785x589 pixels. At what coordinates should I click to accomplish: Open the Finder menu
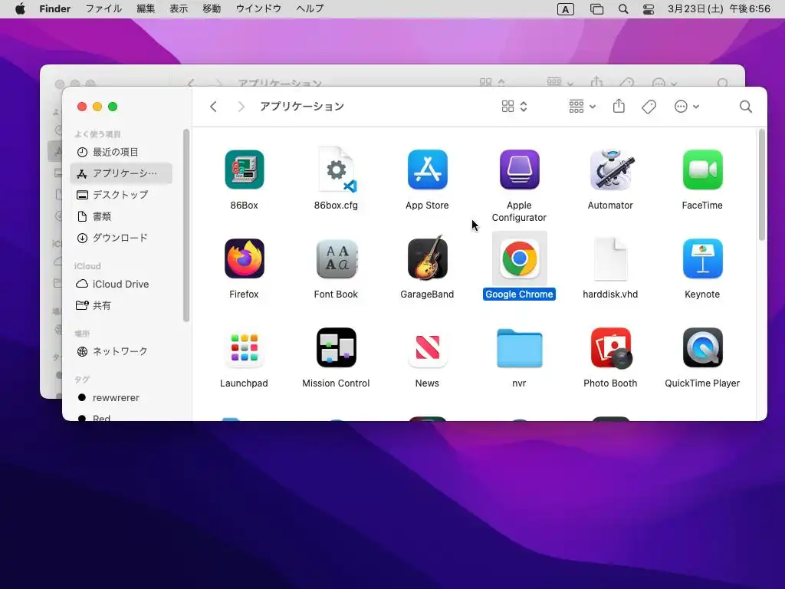point(55,8)
